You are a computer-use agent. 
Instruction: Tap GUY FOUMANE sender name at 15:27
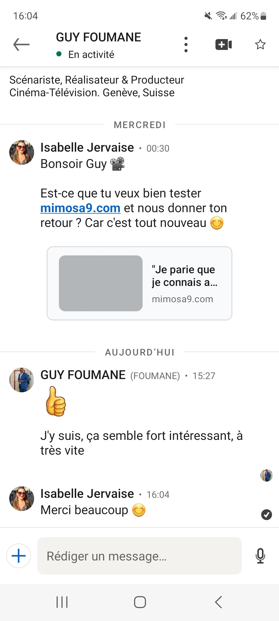(x=83, y=375)
